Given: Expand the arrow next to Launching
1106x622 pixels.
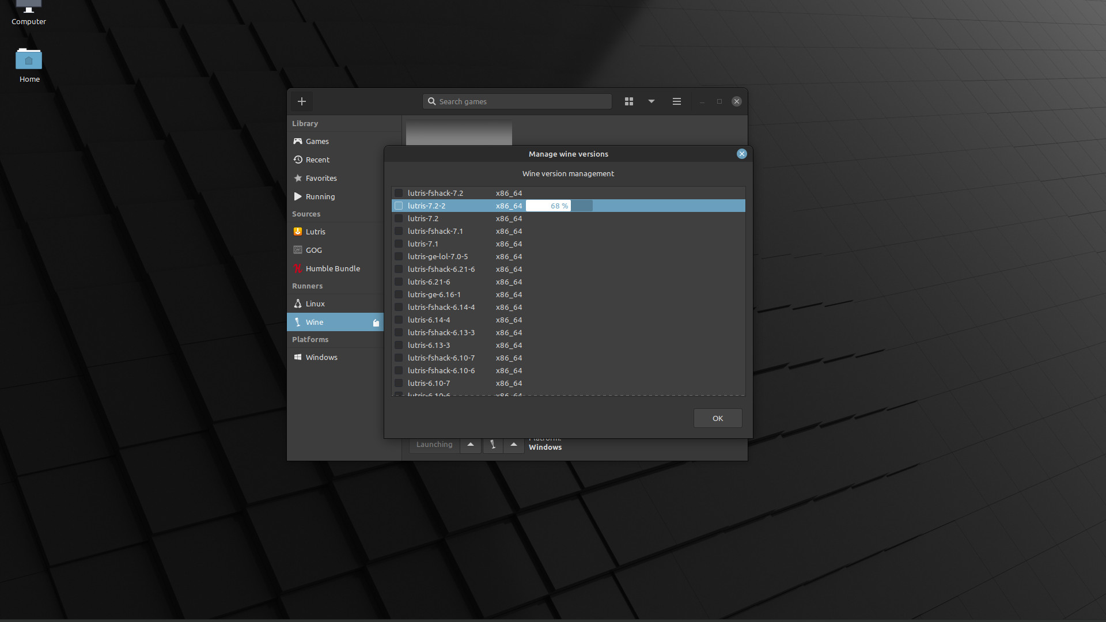Looking at the screenshot, I should click(x=471, y=445).
